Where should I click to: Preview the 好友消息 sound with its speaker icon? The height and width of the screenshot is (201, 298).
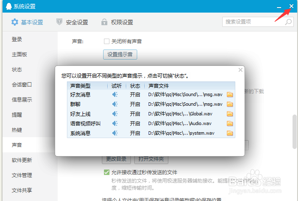coord(115,94)
